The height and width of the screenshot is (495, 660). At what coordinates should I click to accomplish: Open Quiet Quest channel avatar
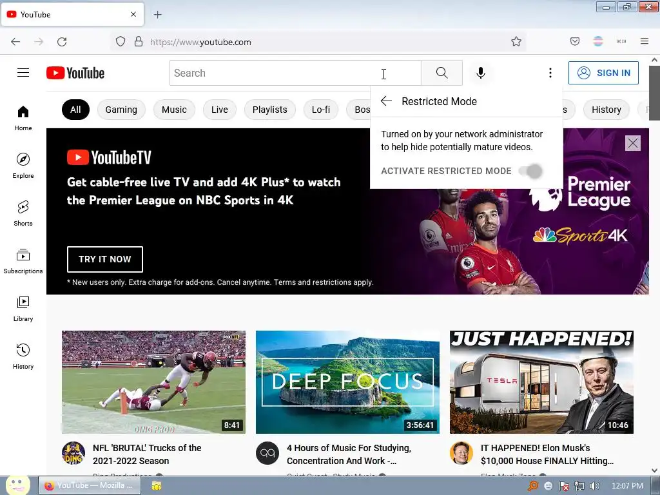(x=267, y=453)
